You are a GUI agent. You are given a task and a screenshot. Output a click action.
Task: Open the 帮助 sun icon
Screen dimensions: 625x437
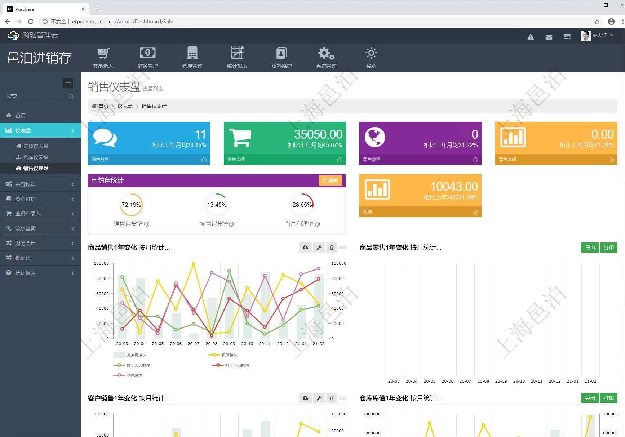(371, 53)
